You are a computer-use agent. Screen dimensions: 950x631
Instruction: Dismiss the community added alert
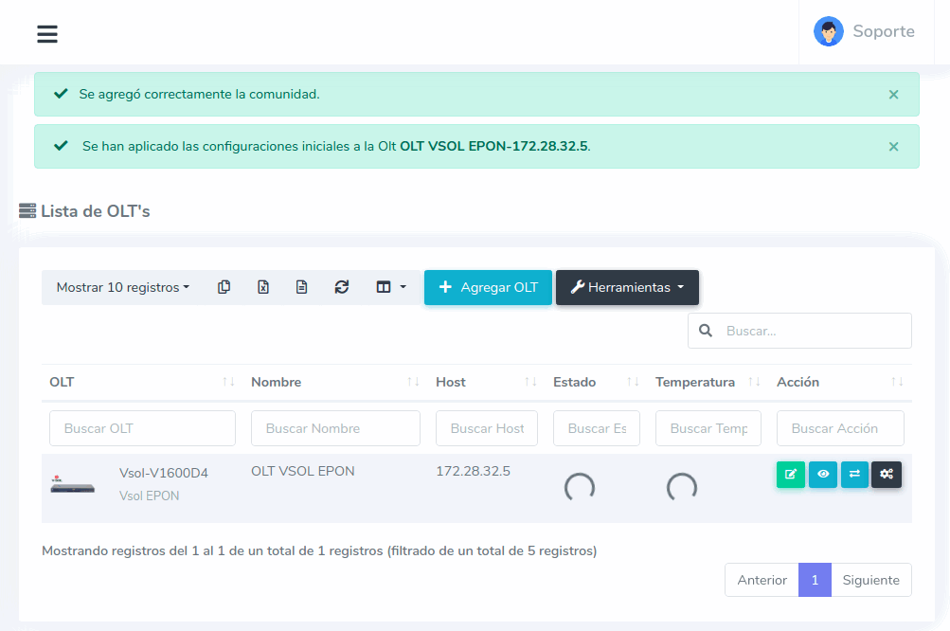click(x=893, y=95)
